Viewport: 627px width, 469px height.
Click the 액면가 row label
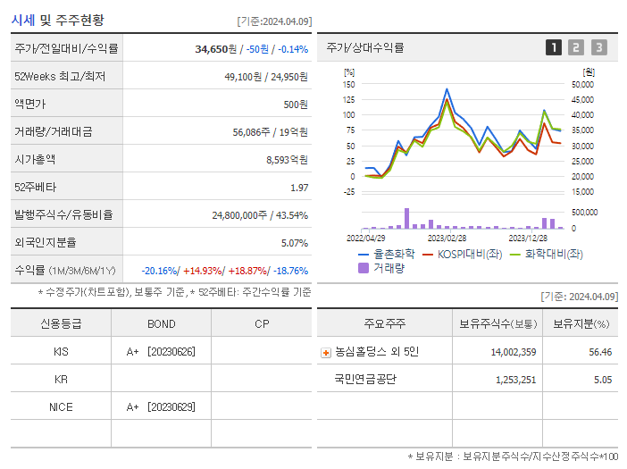(30, 104)
